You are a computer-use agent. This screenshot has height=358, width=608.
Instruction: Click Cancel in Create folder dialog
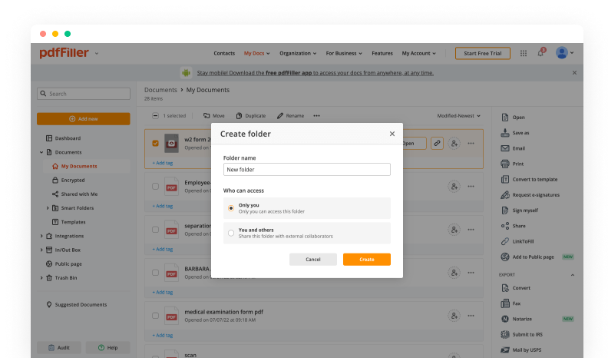tap(312, 260)
